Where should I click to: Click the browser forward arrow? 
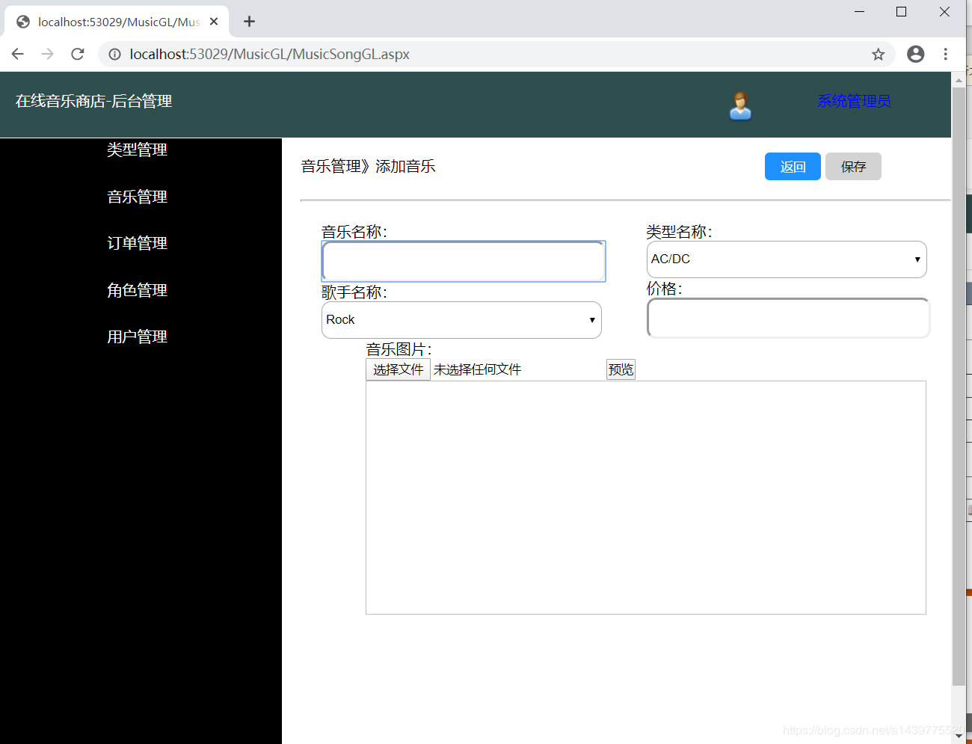tap(48, 54)
